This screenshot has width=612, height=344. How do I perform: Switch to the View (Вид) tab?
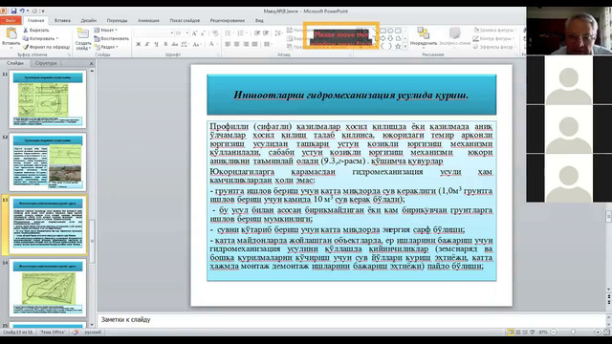click(x=259, y=20)
